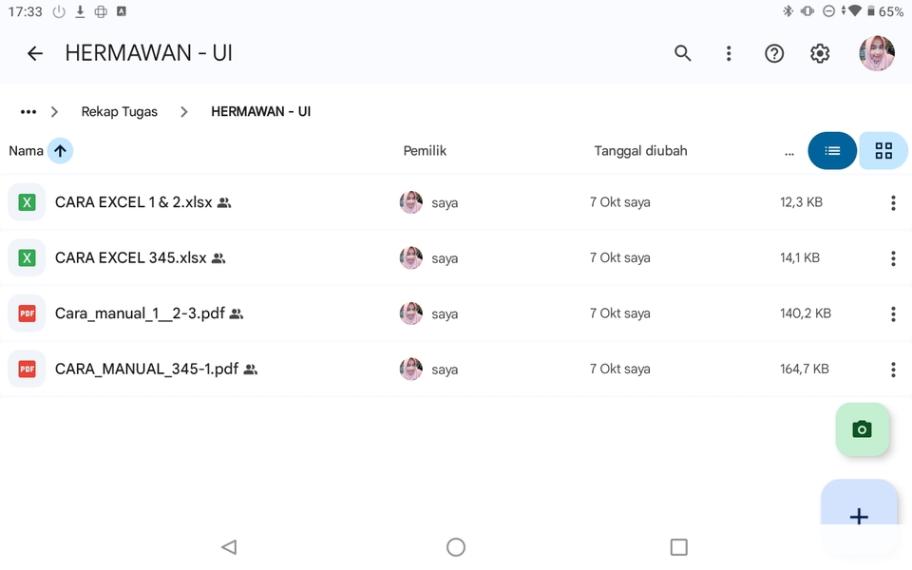Switch to list view layout

coord(833,151)
